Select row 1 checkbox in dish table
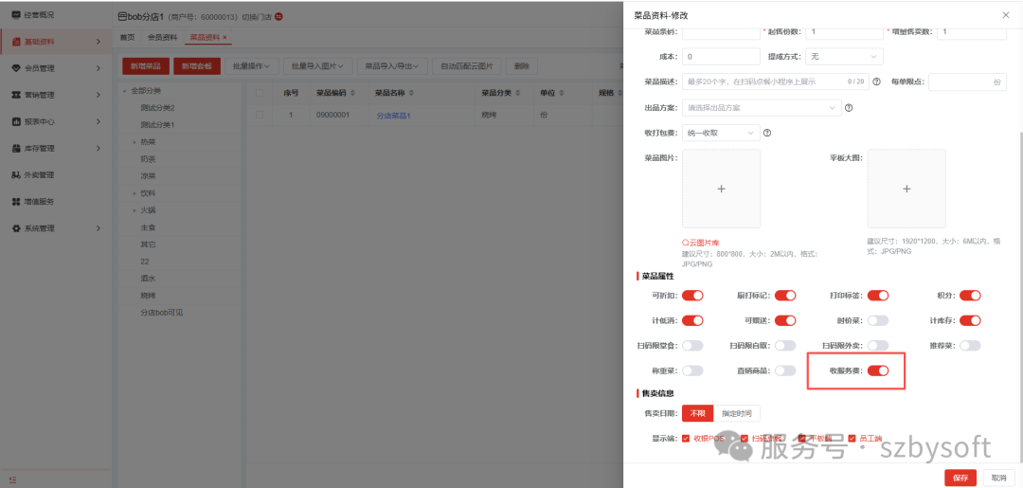This screenshot has height=488, width=1023. click(x=260, y=115)
